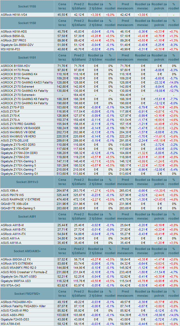Select the Gigabyte Z170-HD3P row name
The width and height of the screenshot is (180, 326).
coord(15,149)
